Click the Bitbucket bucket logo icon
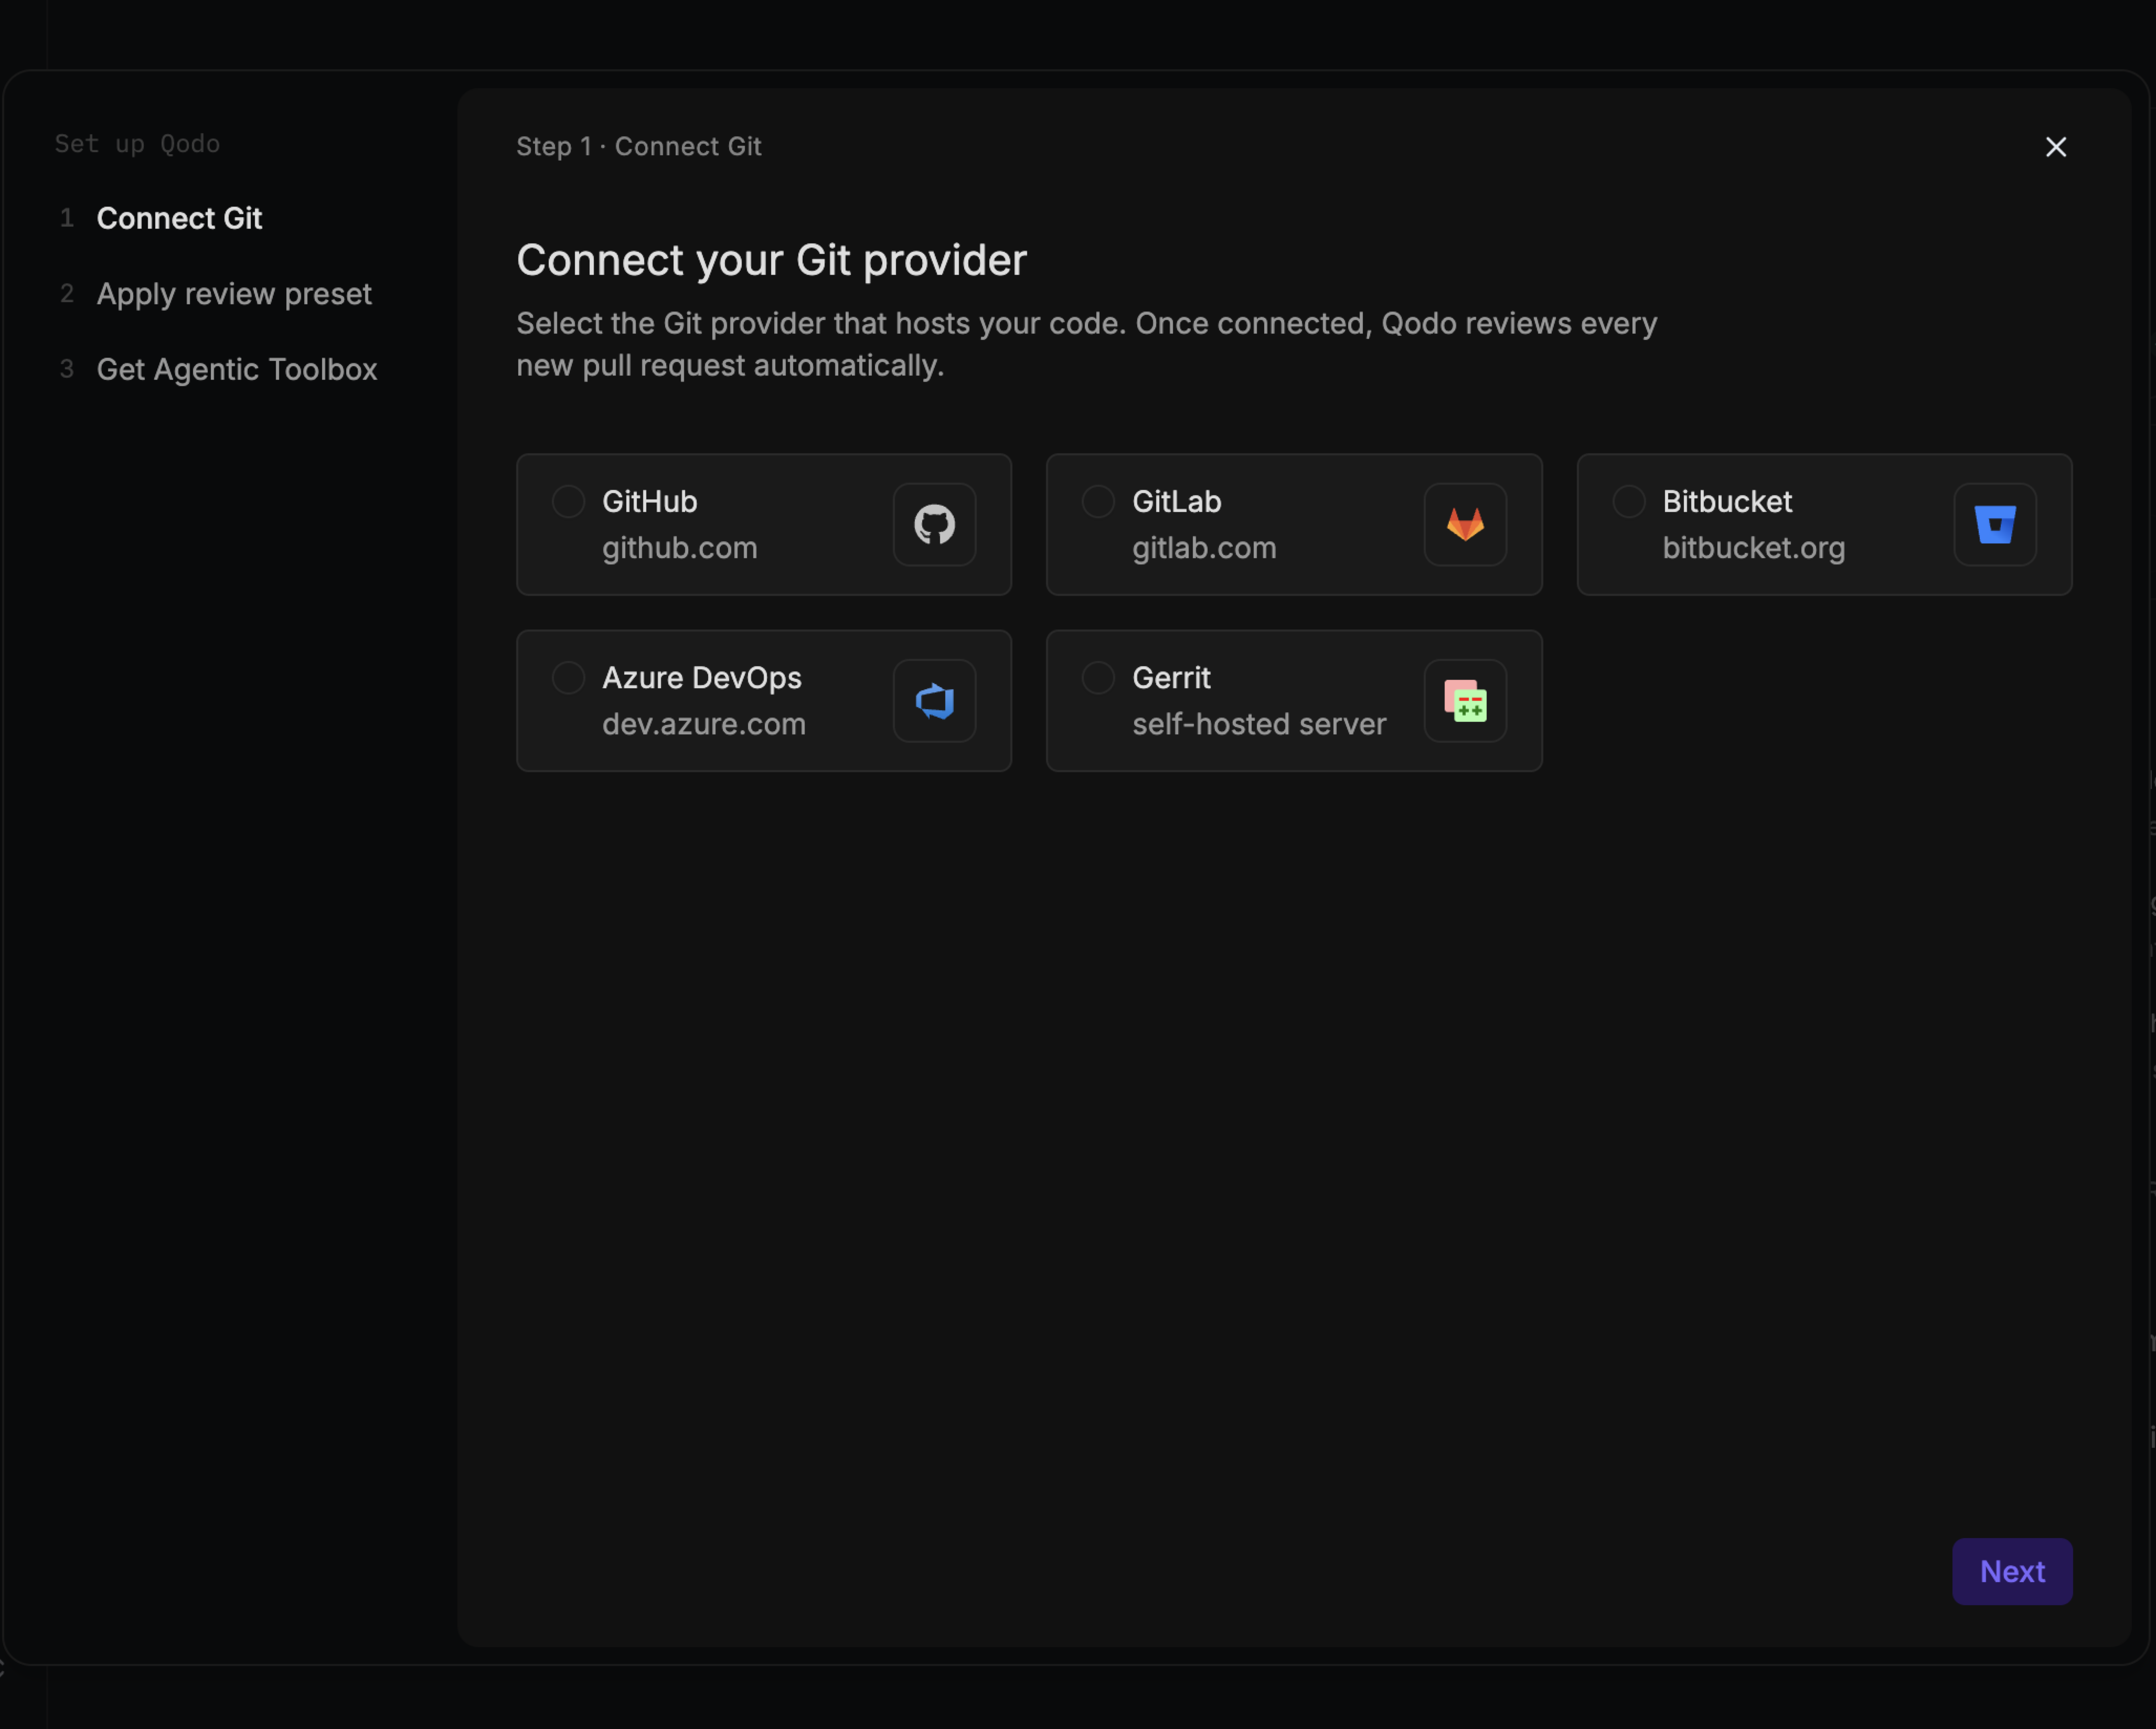This screenshot has height=1729, width=2156. pyautogui.click(x=1995, y=524)
